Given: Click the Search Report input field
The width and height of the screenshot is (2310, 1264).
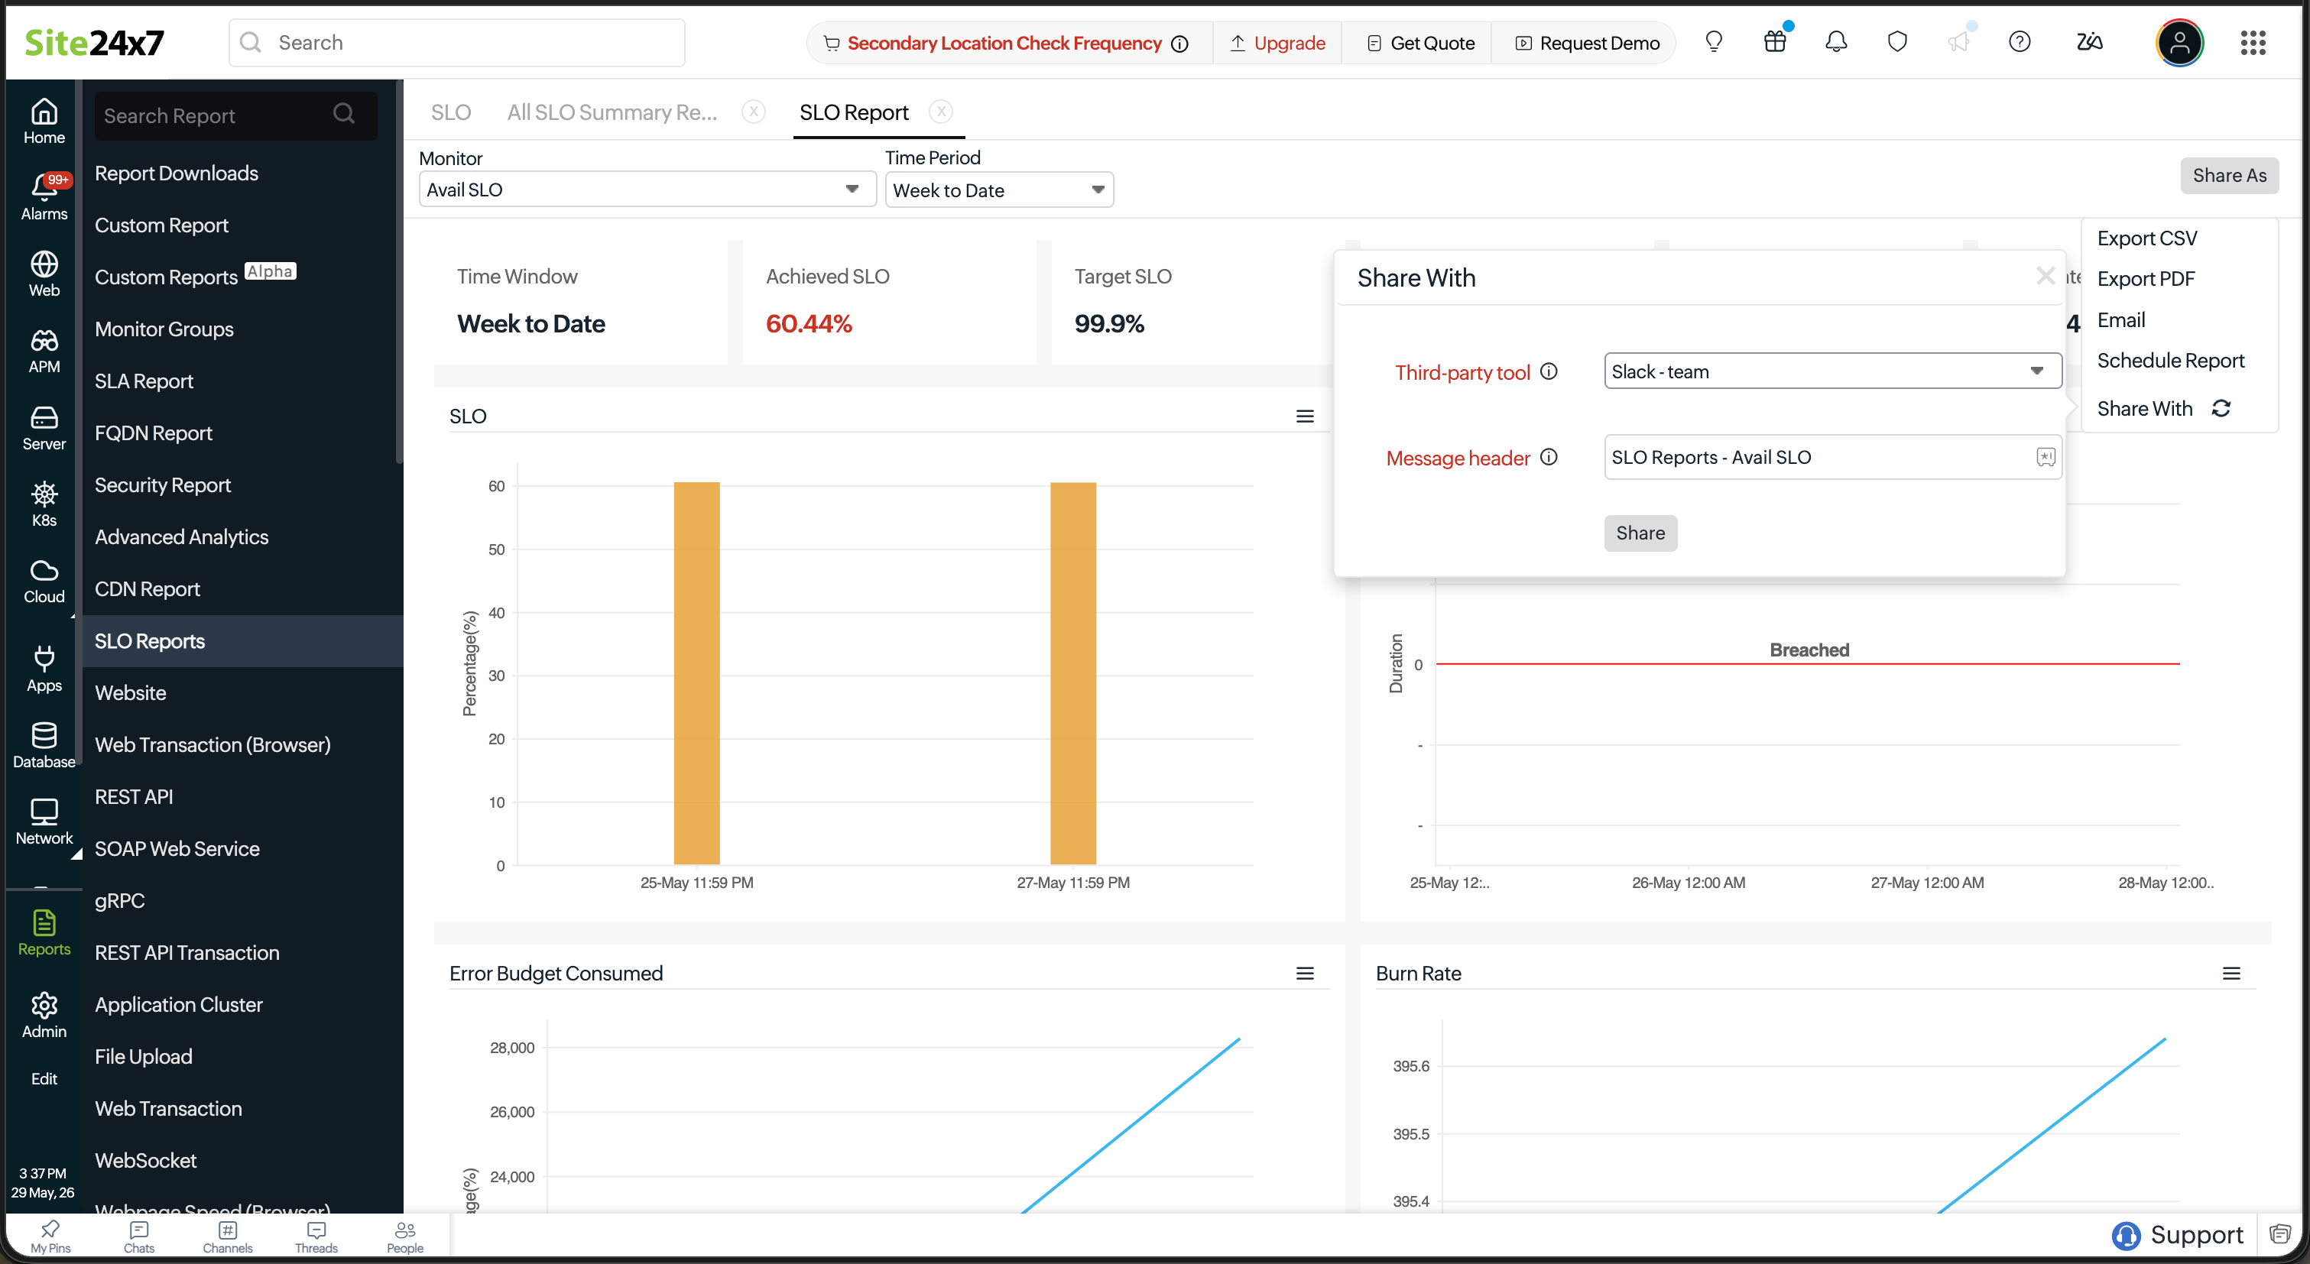Looking at the screenshot, I should (235, 115).
